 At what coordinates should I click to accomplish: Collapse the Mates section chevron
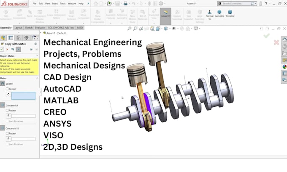pyautogui.click(x=37, y=78)
